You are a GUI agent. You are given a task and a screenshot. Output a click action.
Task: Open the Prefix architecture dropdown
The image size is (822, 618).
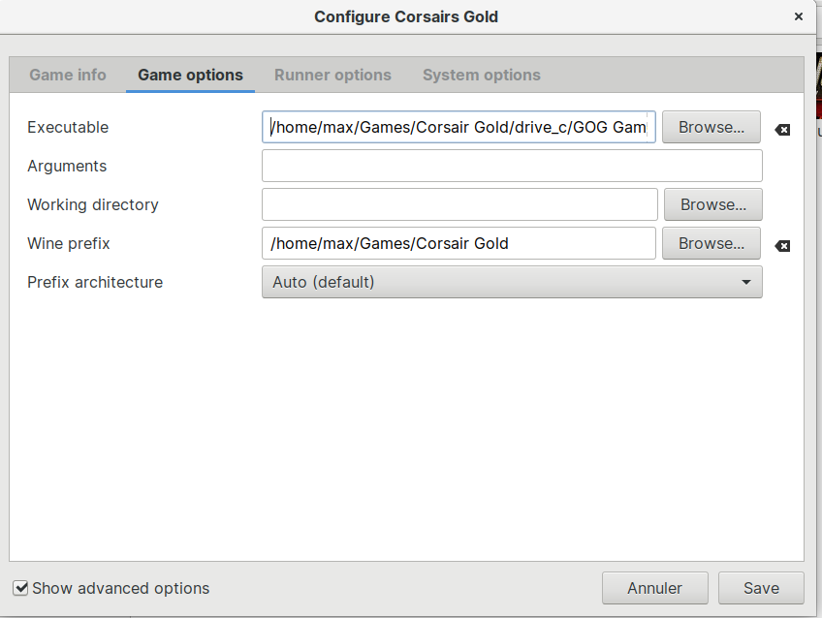coord(512,282)
